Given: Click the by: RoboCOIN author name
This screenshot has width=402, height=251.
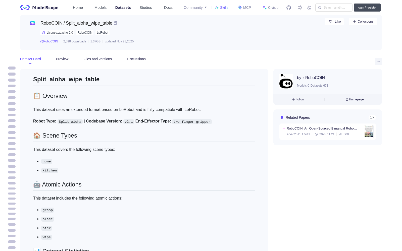Looking at the screenshot, I should [311, 78].
